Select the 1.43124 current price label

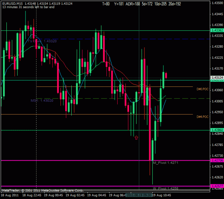(217, 77)
